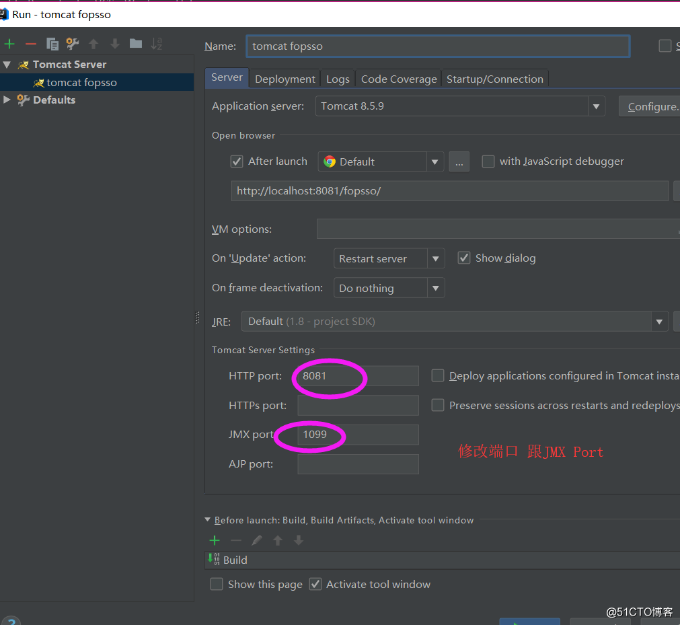Switch to the Startup/Connection tab
Screen dimensions: 680x625
pyautogui.click(x=495, y=79)
